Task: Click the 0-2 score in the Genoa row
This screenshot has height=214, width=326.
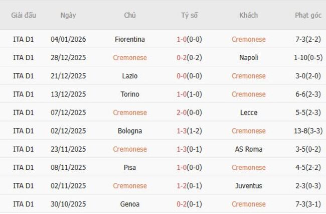Action: [182, 204]
